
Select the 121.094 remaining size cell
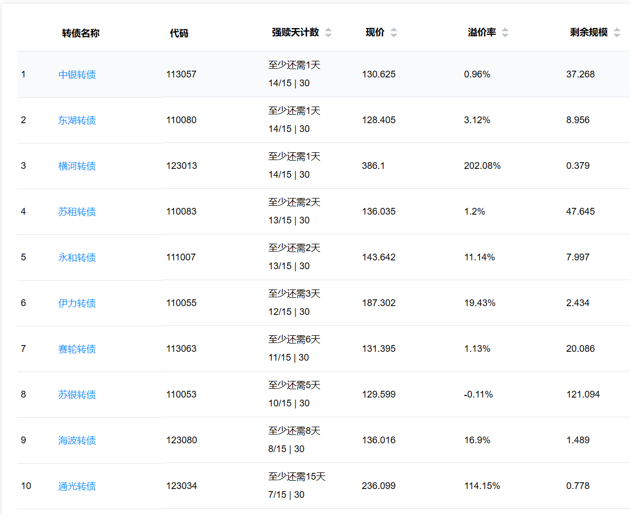[583, 394]
